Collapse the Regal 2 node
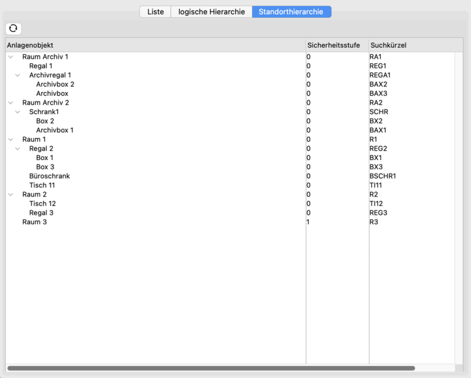Image resolution: width=471 pixels, height=378 pixels. pyautogui.click(x=18, y=149)
